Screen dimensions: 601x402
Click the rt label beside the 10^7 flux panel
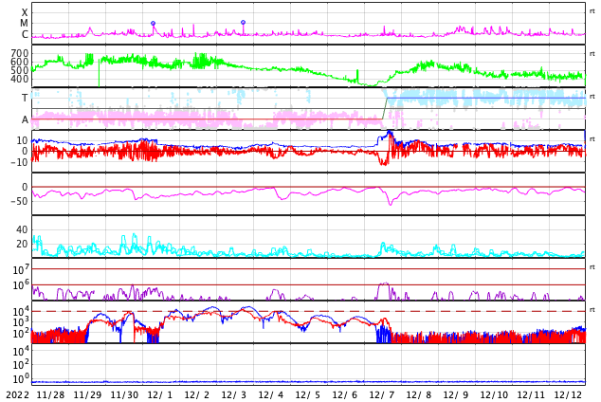click(592, 267)
